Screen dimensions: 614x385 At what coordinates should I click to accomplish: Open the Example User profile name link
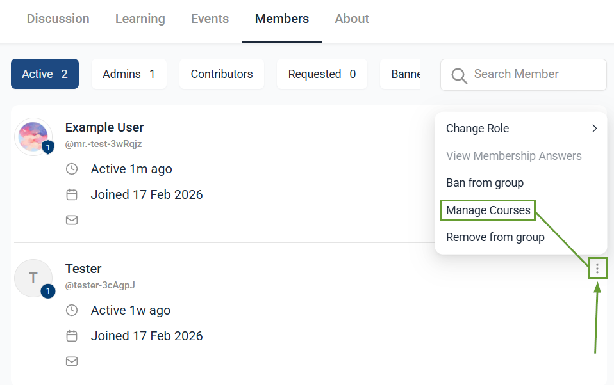[104, 127]
